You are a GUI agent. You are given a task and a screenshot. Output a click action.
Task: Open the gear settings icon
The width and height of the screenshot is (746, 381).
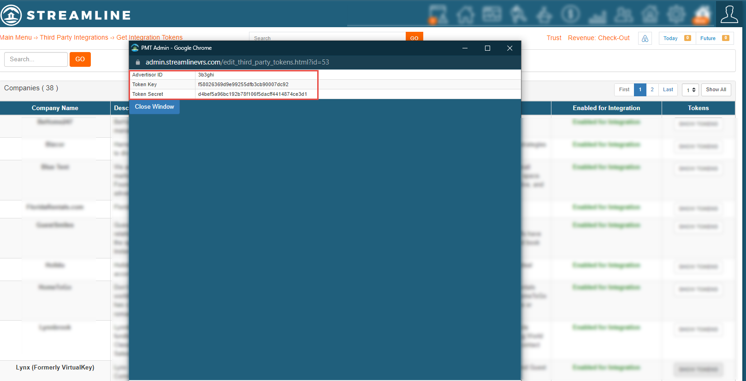click(676, 15)
